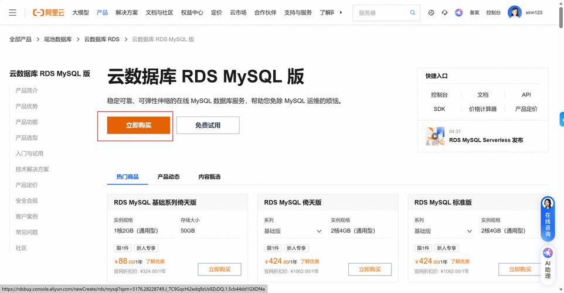
Task: Click the search magnifier icon
Action: tap(413, 12)
